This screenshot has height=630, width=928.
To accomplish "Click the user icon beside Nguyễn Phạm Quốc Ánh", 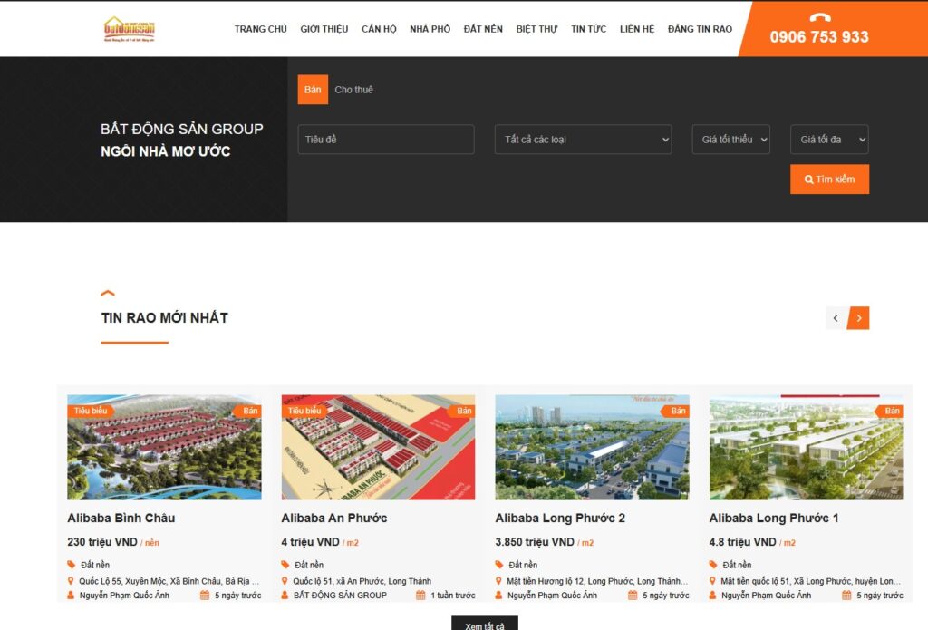I will coord(71,596).
